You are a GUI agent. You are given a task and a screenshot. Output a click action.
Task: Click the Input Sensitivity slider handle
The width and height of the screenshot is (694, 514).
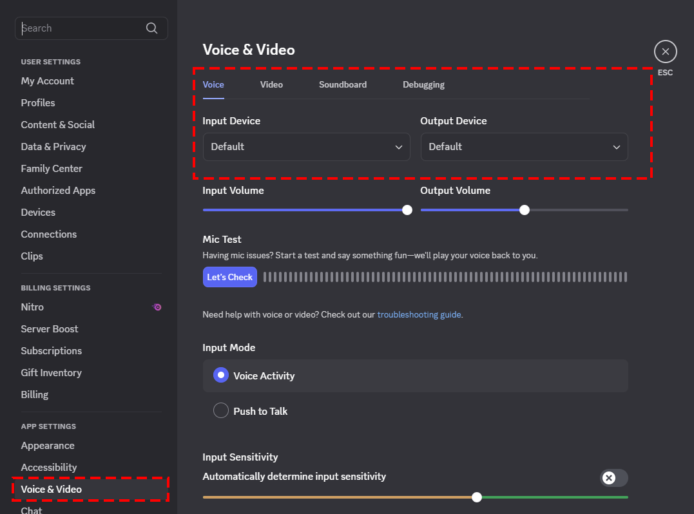pyautogui.click(x=477, y=497)
